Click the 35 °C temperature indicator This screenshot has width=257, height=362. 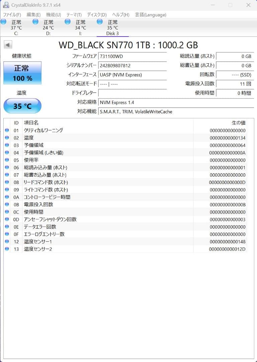22,106
